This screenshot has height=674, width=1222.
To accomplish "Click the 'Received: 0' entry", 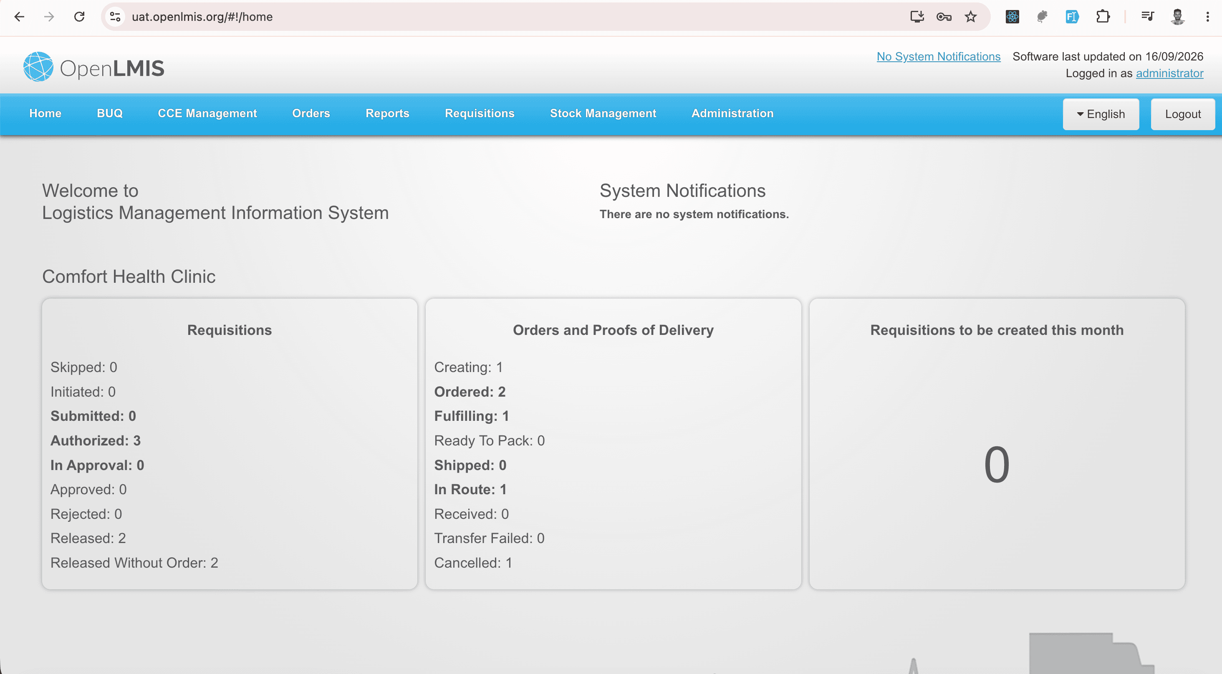I will (x=471, y=514).
